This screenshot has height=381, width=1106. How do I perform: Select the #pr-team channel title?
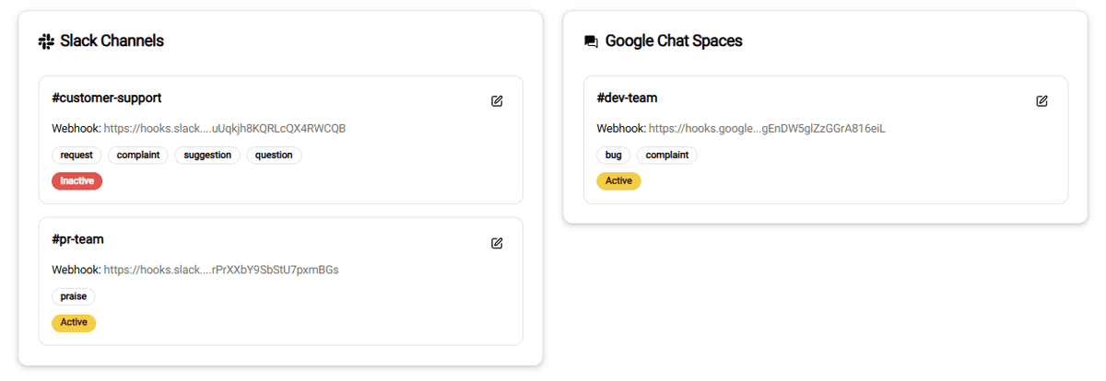pyautogui.click(x=78, y=239)
